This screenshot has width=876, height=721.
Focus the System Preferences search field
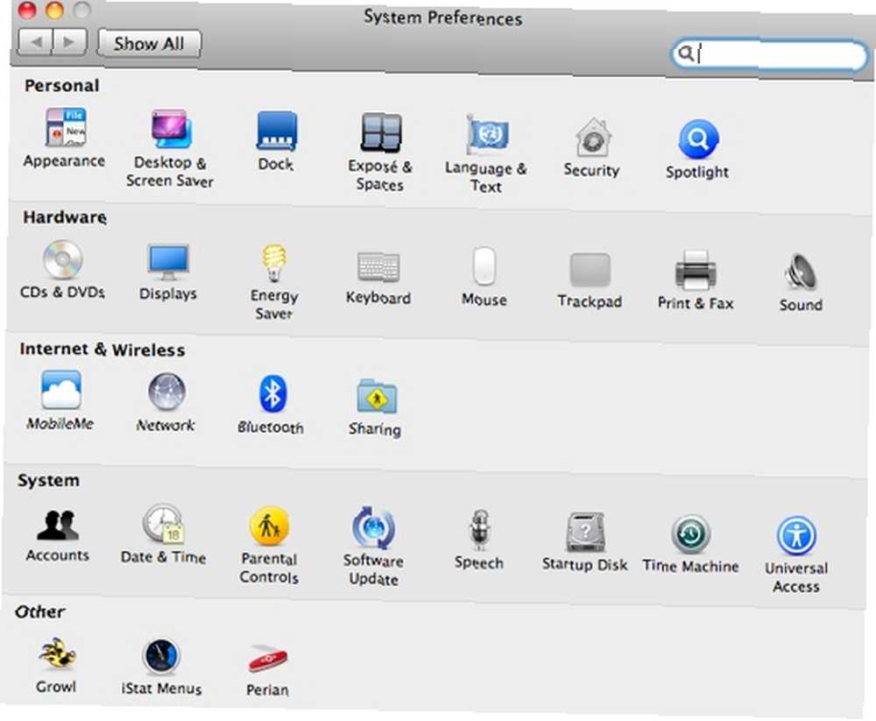(769, 54)
